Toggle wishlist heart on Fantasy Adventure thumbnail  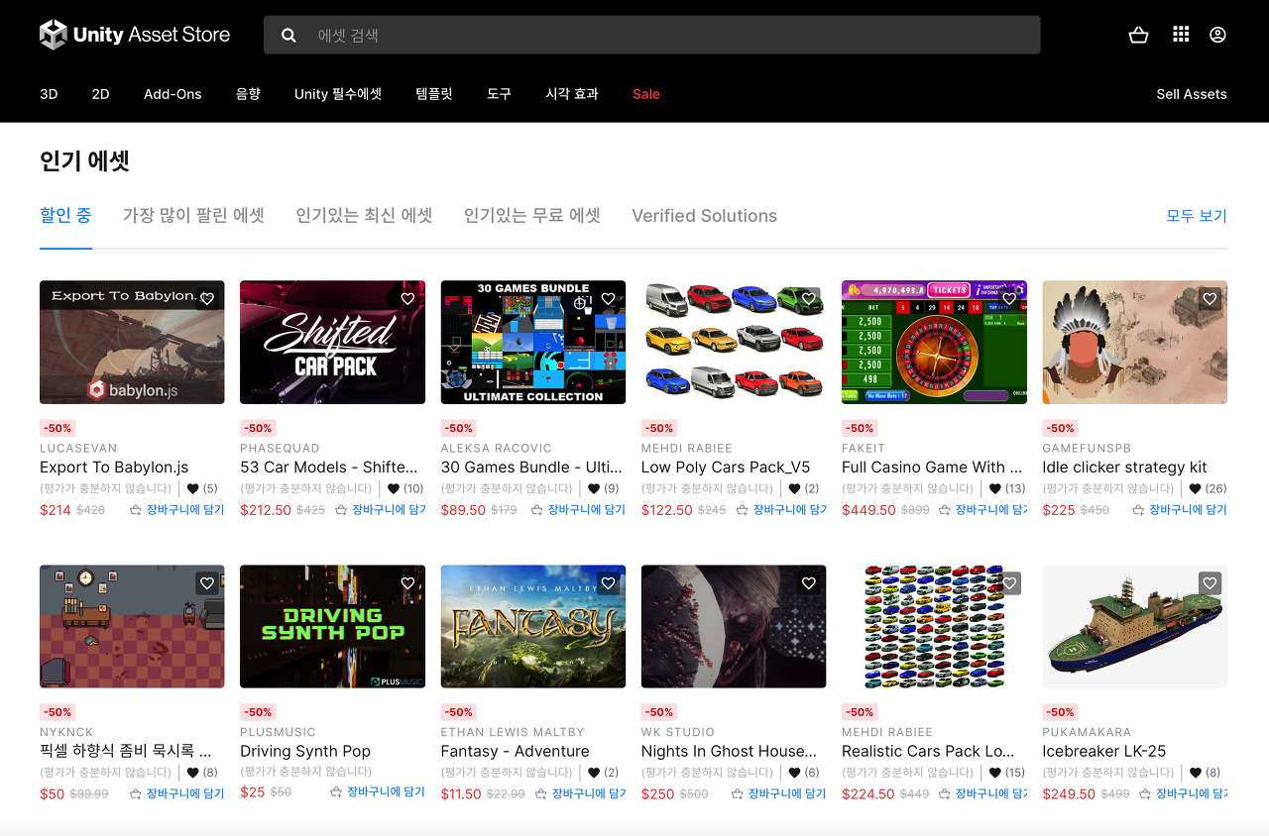pyautogui.click(x=608, y=583)
